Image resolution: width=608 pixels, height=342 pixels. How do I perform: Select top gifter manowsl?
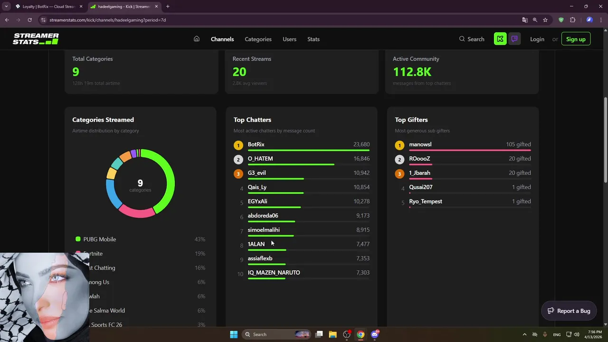click(x=420, y=144)
